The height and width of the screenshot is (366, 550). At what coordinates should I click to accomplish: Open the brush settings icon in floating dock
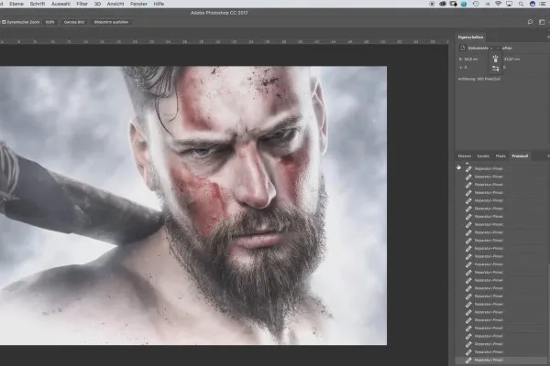pos(495,69)
